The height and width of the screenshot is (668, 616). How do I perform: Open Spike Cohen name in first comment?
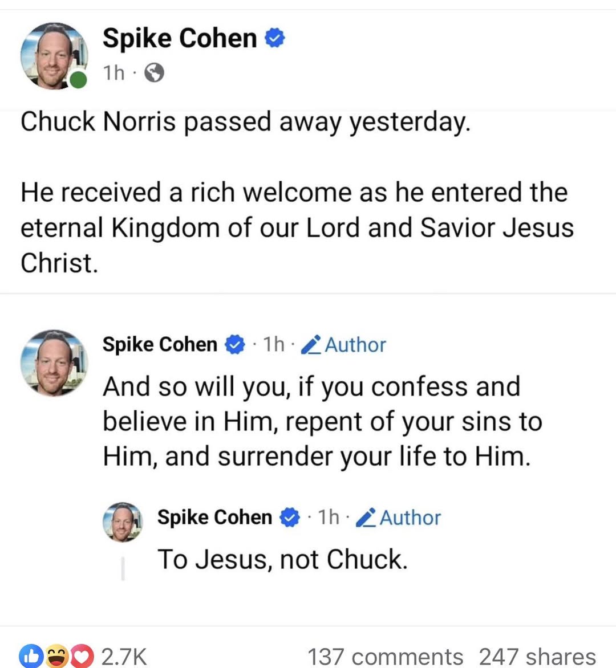(160, 344)
